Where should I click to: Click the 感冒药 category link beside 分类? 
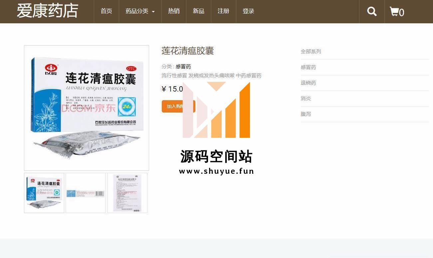183,67
